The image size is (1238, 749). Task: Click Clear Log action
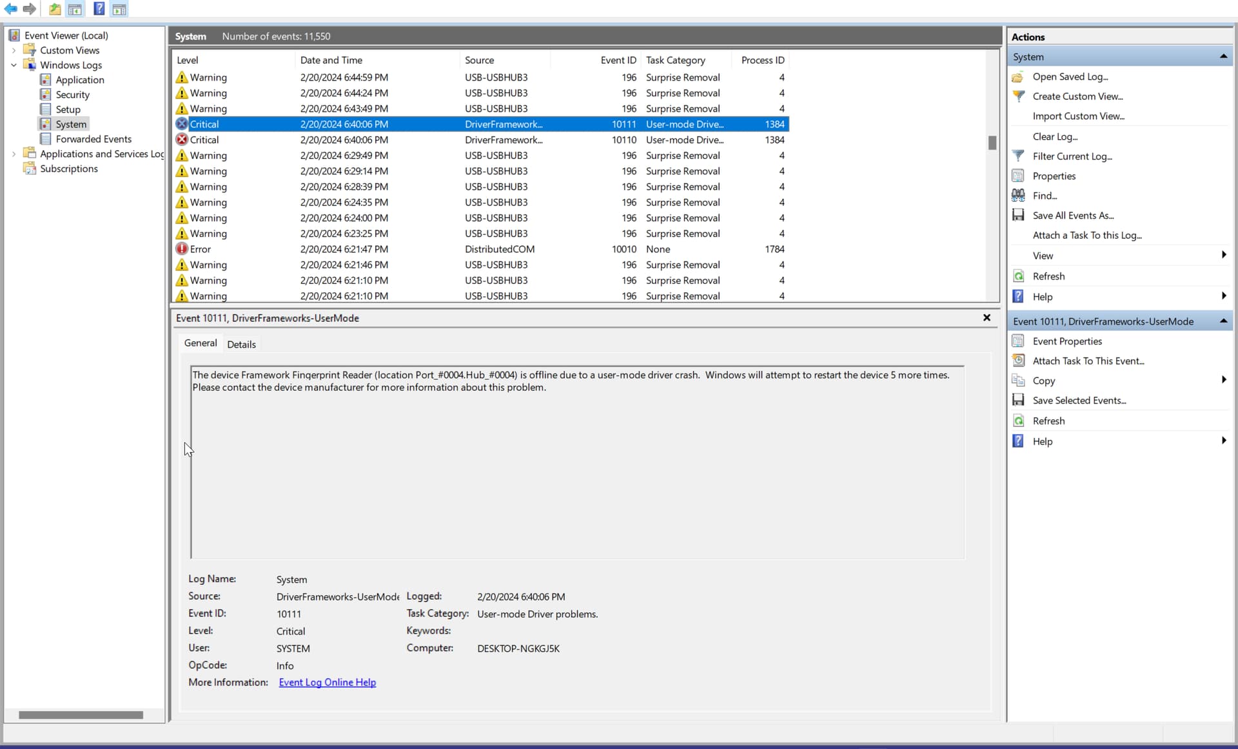1055,136
